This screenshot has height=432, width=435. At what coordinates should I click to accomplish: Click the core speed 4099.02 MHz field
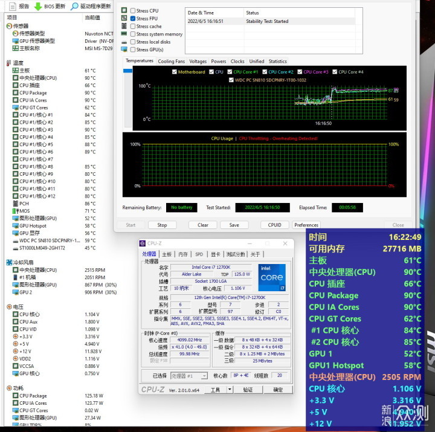[x=190, y=340]
